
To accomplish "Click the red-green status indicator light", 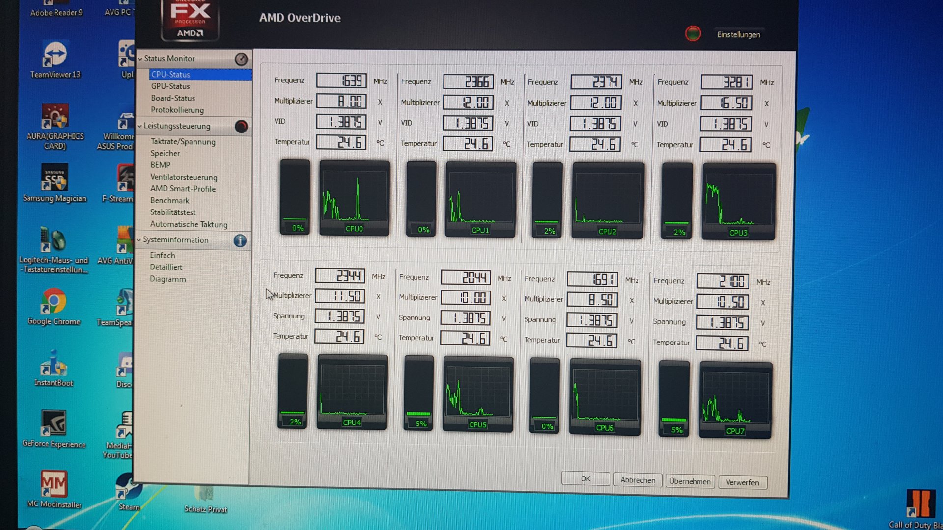I will 693,34.
